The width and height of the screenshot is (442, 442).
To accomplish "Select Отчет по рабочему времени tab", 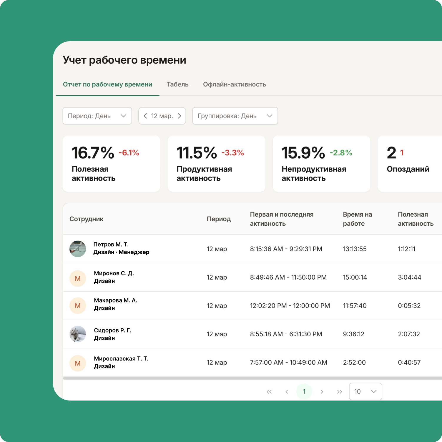I will coord(107,84).
